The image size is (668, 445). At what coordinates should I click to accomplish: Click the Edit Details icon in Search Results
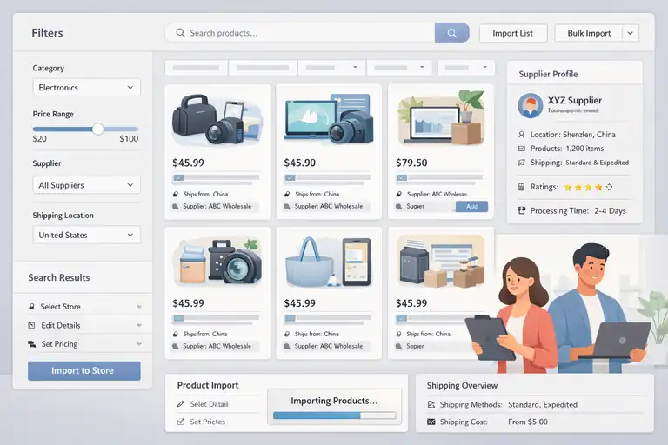coord(31,325)
